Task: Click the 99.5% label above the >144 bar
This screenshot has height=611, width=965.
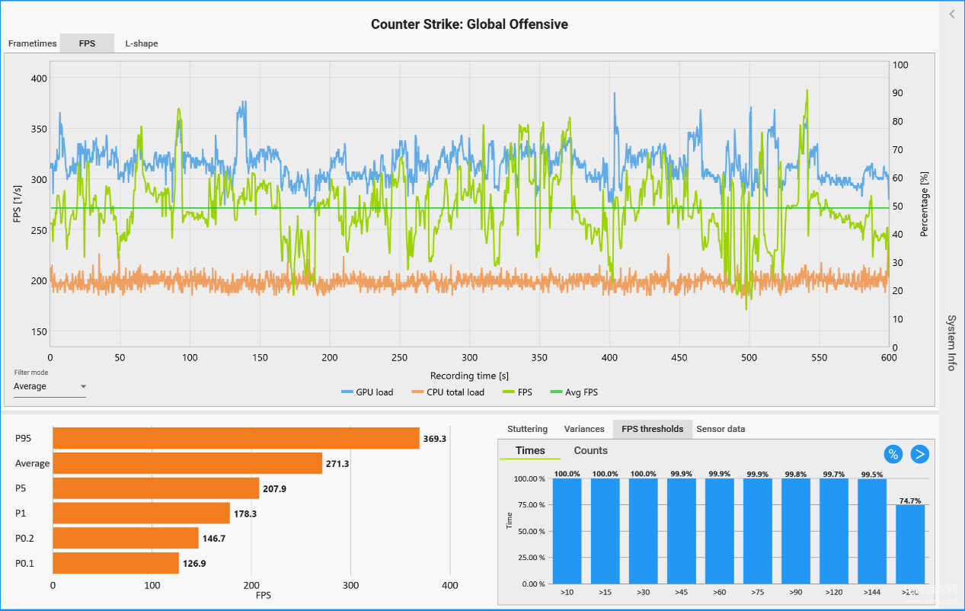Action: (x=871, y=474)
